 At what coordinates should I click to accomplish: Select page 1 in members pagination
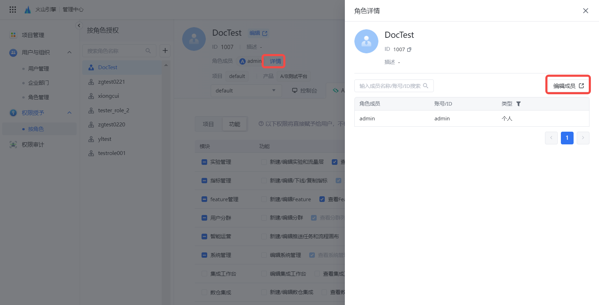tap(567, 138)
